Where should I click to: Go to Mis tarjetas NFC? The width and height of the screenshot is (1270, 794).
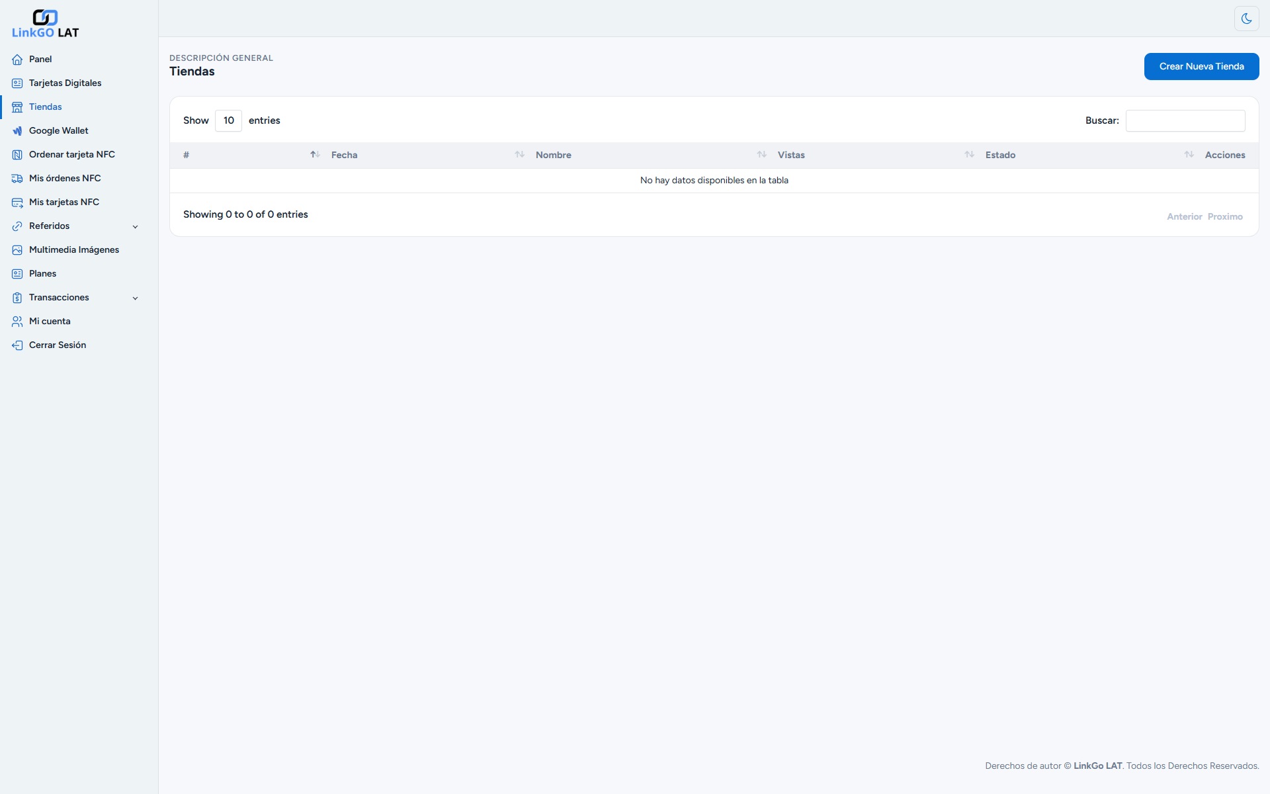point(63,202)
